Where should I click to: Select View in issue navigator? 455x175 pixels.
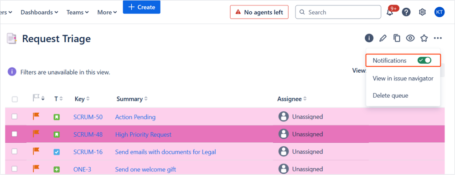click(x=403, y=78)
